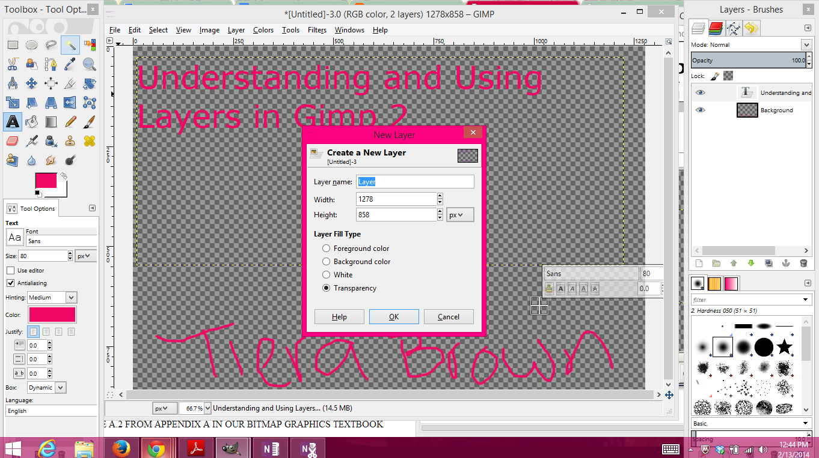Open the Filters menu

point(317,30)
